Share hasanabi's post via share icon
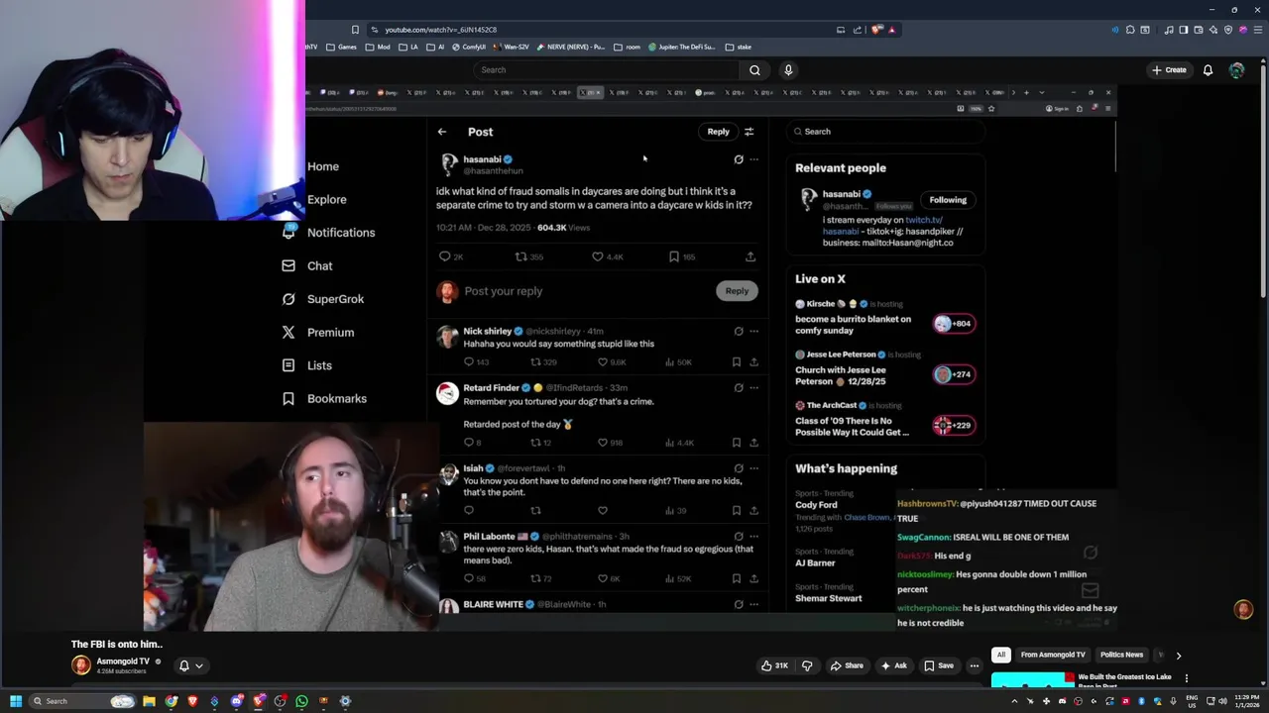Image resolution: width=1269 pixels, height=713 pixels. coord(750,256)
